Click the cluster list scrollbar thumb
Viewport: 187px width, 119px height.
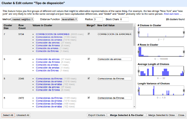tap(134, 36)
